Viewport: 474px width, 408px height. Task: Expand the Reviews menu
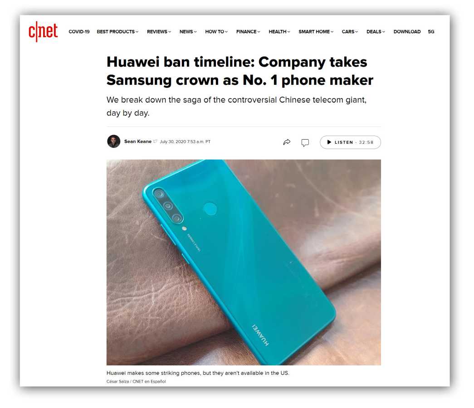tap(159, 32)
